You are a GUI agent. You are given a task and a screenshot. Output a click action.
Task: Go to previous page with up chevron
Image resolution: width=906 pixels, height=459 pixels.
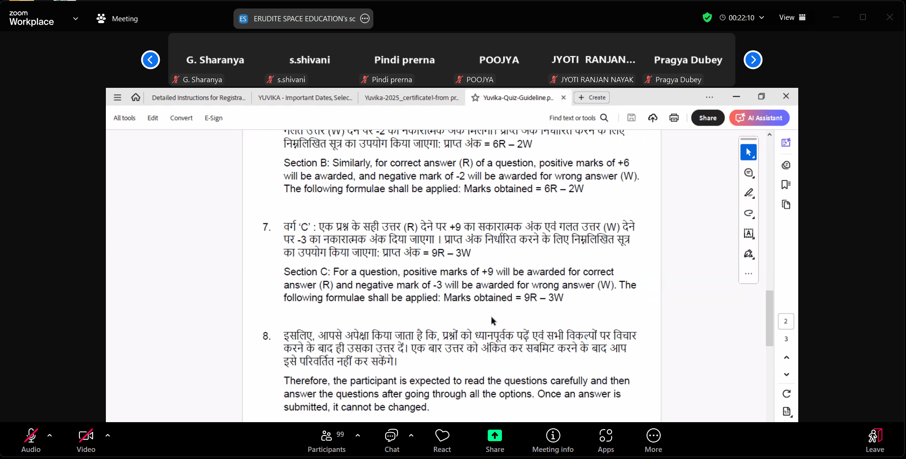pos(786,357)
